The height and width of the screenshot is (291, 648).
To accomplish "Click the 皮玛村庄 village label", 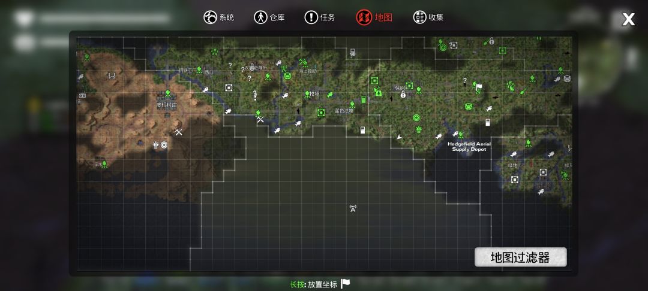I will [x=167, y=105].
